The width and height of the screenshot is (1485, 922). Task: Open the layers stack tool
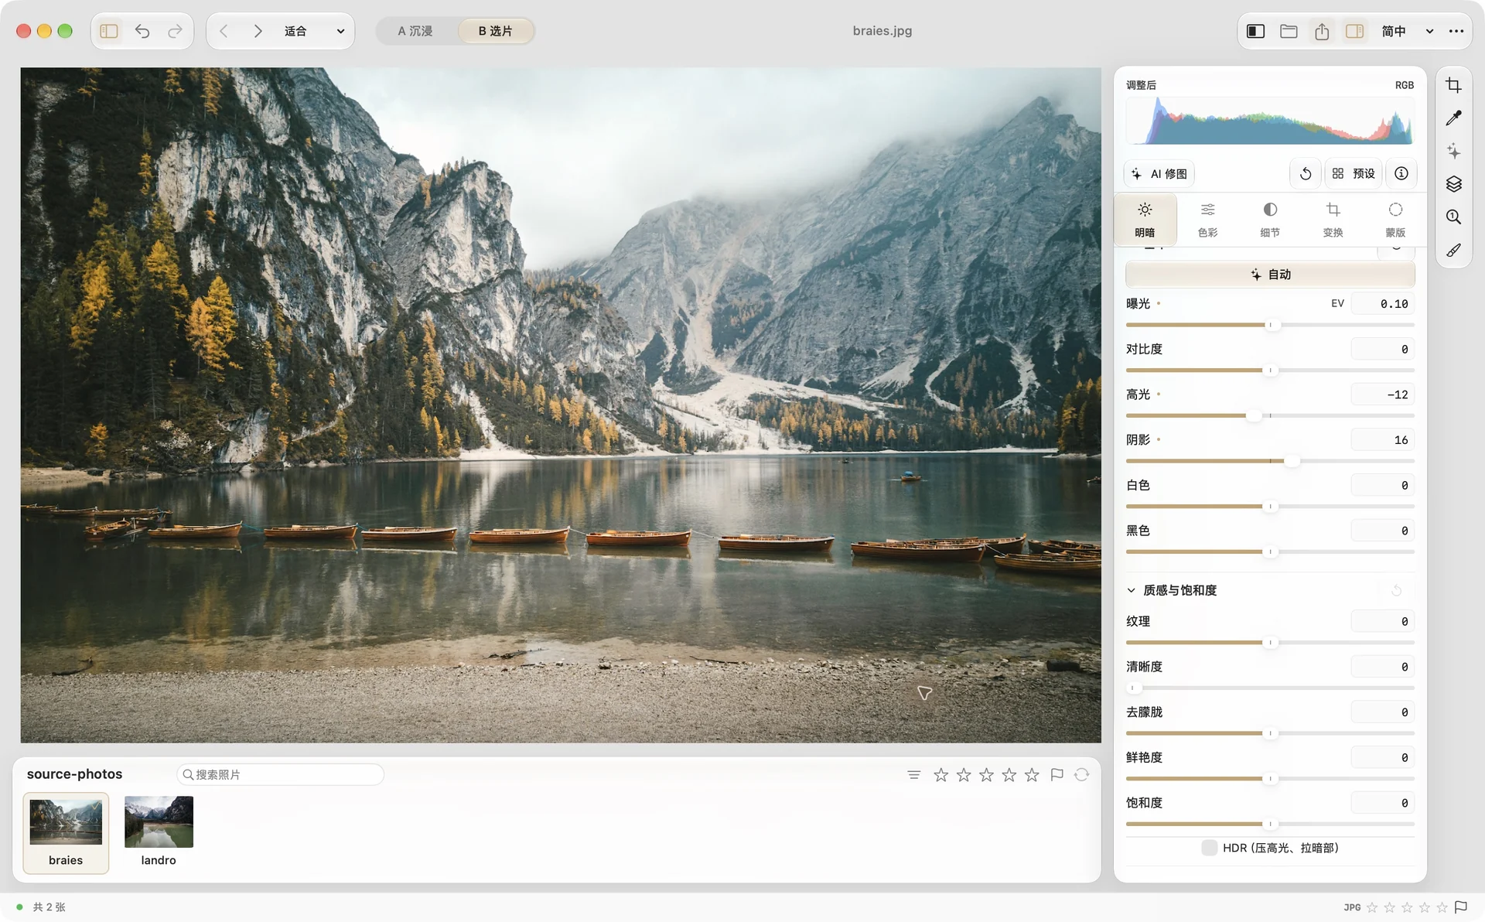pyautogui.click(x=1453, y=184)
